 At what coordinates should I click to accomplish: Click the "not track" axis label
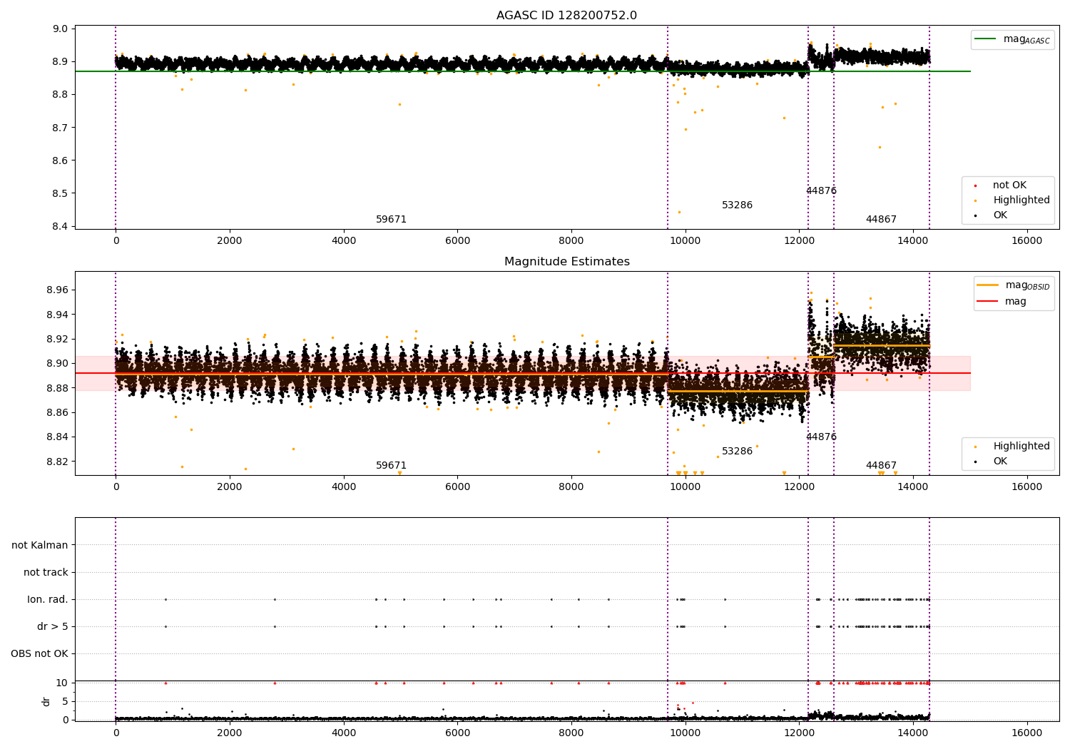point(46,573)
